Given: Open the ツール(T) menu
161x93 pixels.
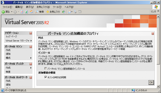Looking at the screenshot, I should 57,7.
